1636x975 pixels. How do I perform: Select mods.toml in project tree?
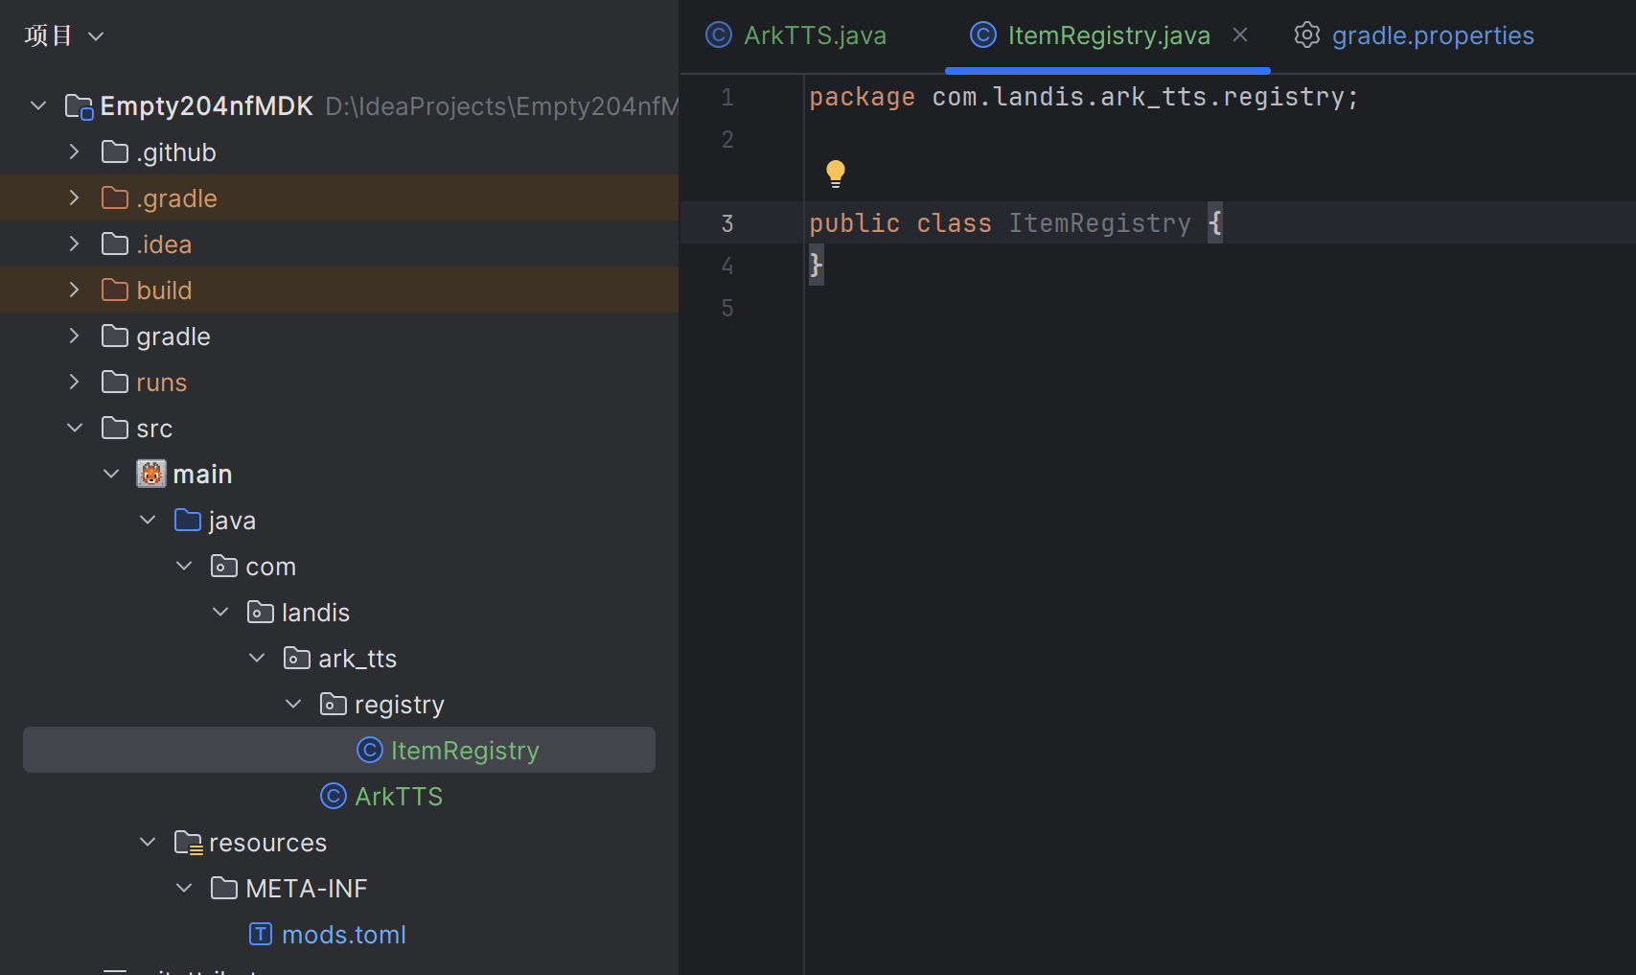pos(339,934)
